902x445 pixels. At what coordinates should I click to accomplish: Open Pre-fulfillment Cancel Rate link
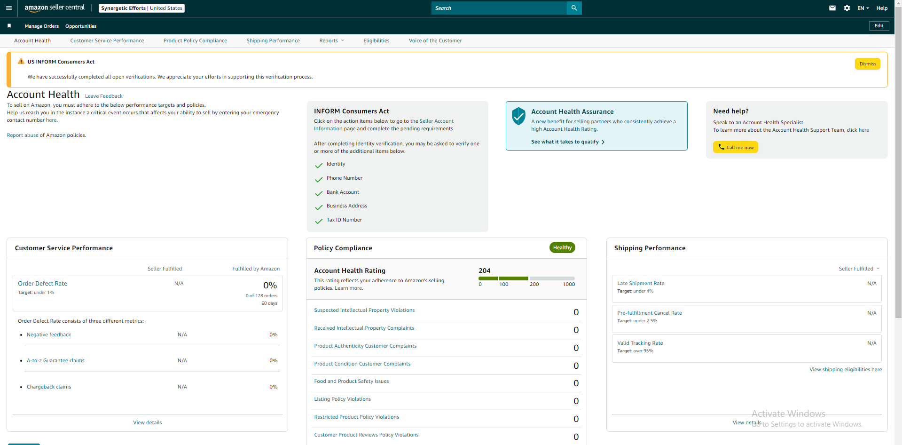click(x=650, y=313)
